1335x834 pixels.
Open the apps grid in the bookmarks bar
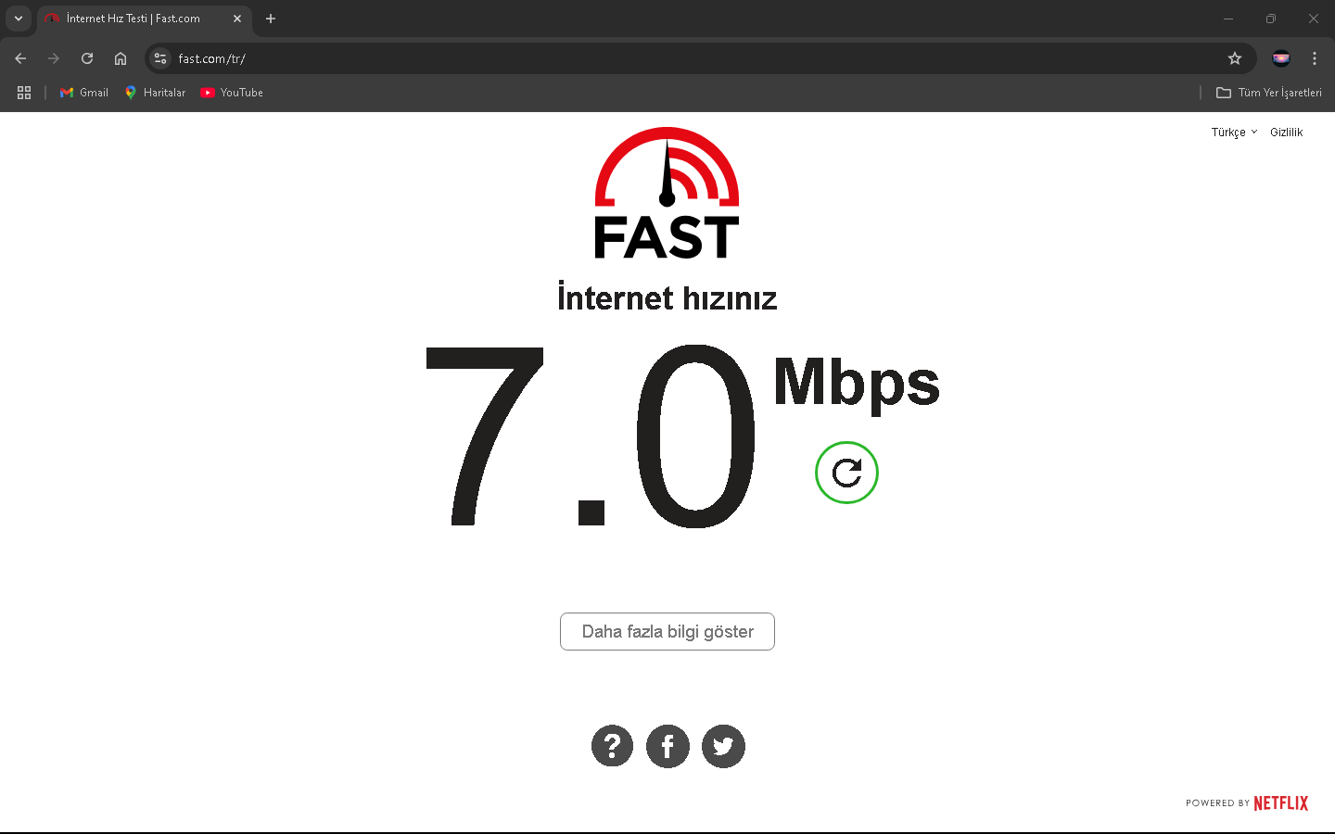(24, 93)
